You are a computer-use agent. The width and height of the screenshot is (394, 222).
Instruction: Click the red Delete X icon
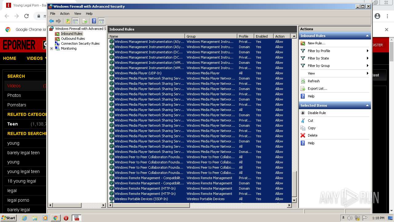coord(303,135)
